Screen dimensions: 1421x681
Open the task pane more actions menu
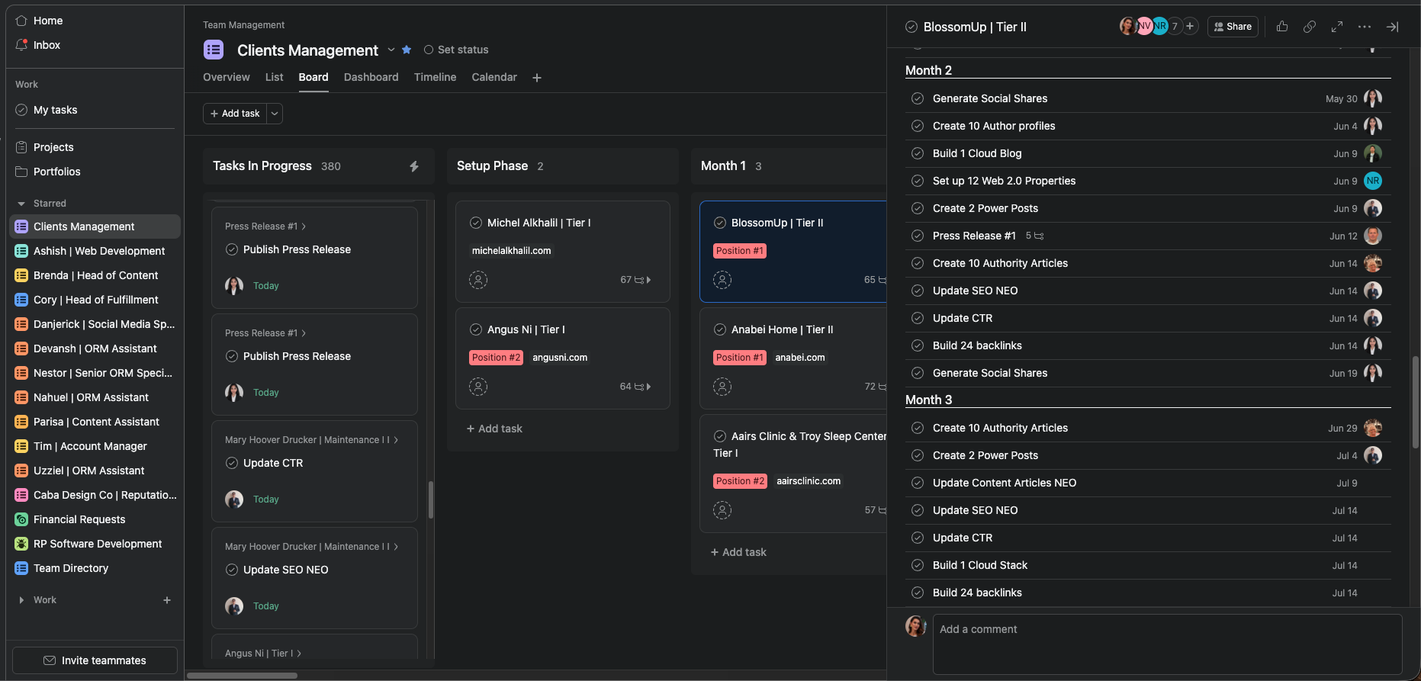1365,27
